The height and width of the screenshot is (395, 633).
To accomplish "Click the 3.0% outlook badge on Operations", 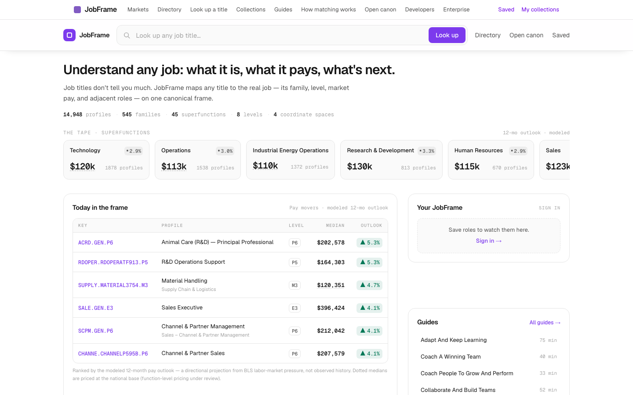I will (x=225, y=151).
